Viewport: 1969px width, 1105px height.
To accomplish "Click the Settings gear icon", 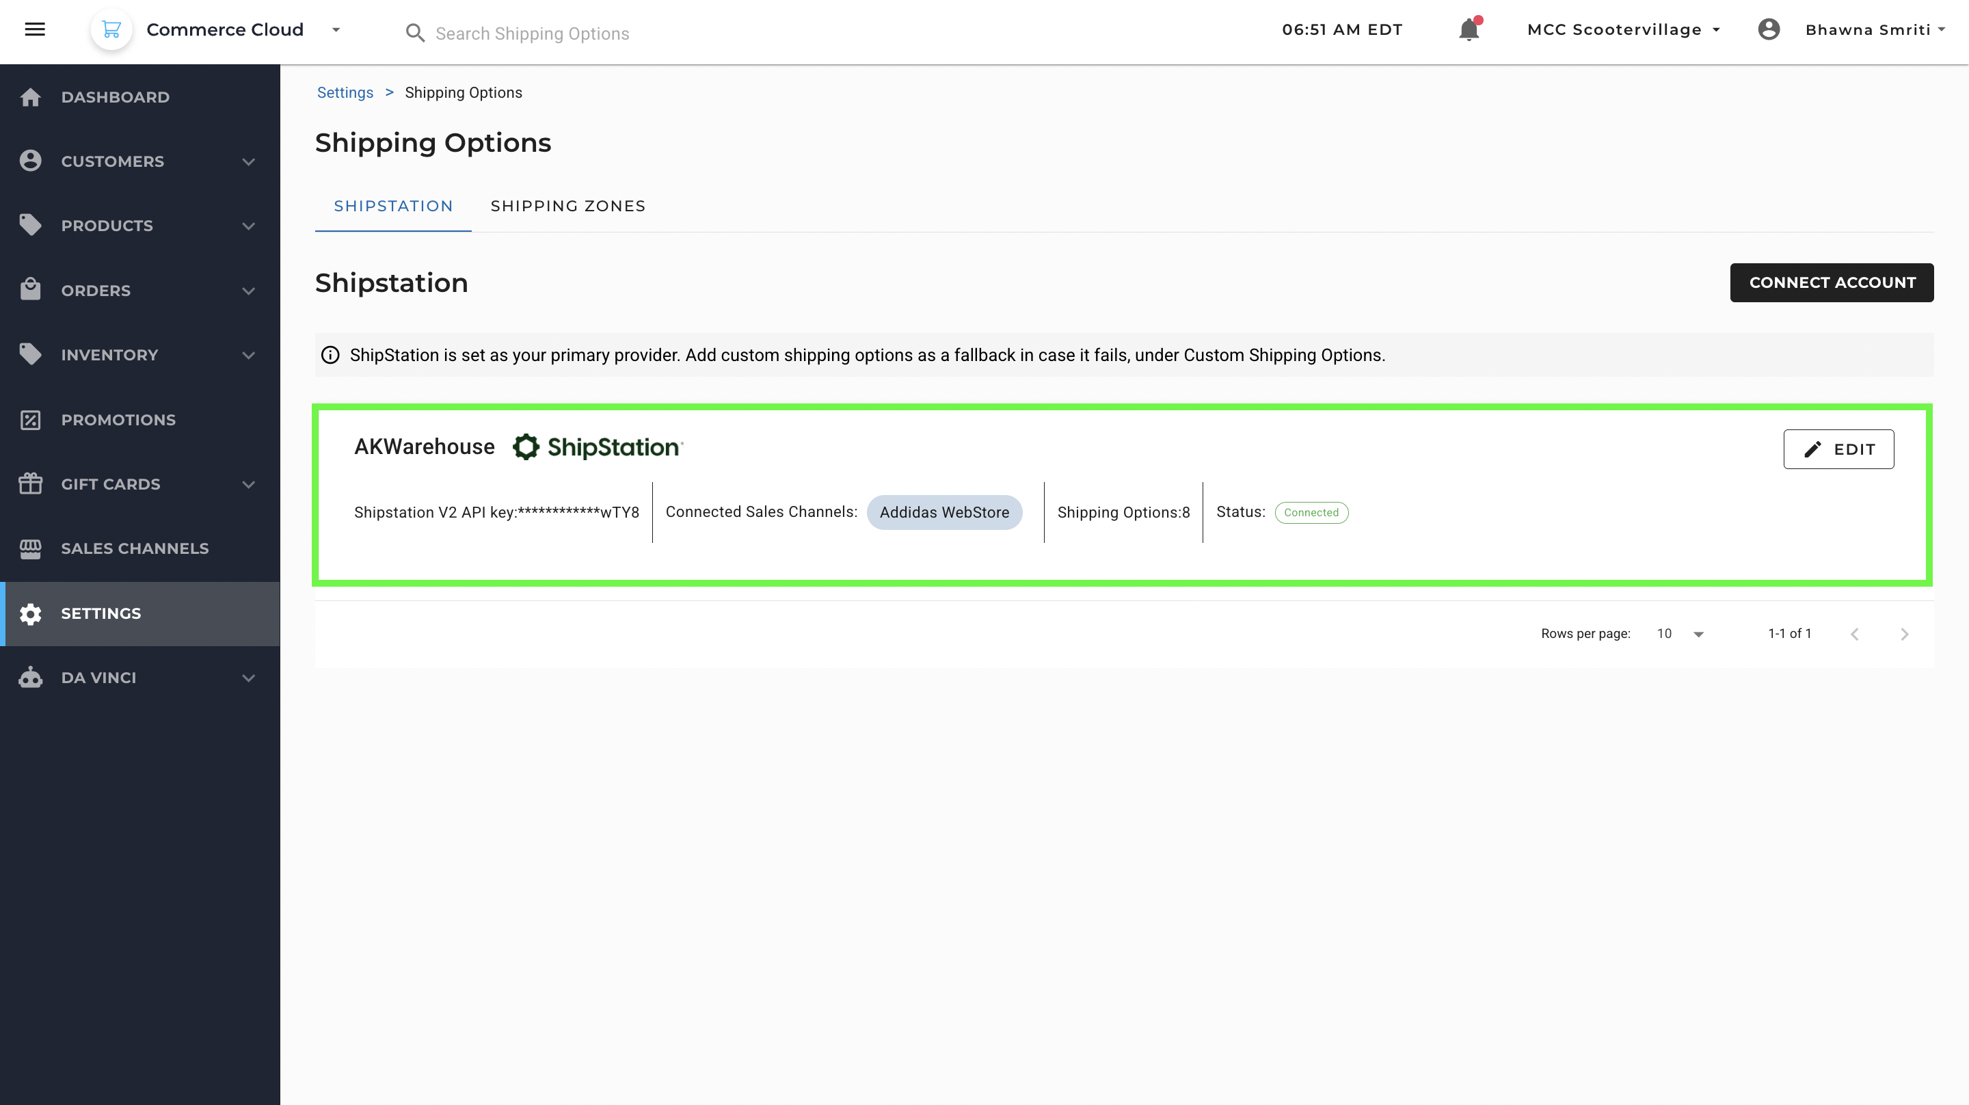I will tap(30, 613).
